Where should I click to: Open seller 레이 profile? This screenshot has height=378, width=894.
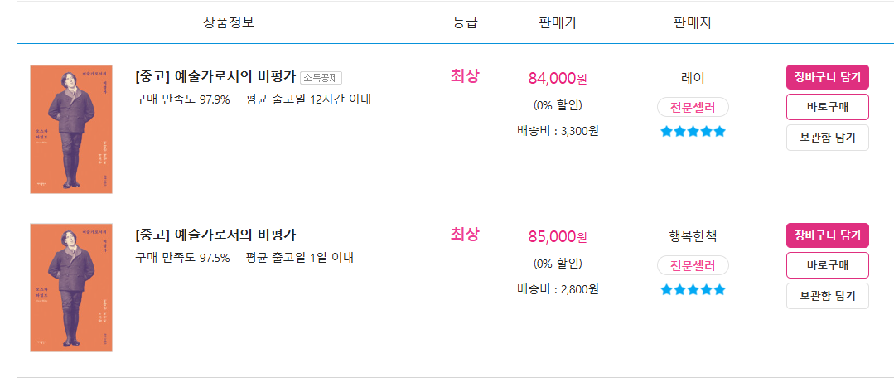click(x=693, y=78)
